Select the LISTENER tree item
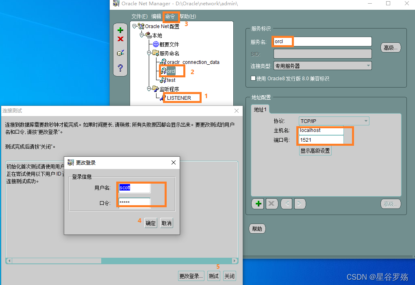415x285 pixels. tap(179, 98)
